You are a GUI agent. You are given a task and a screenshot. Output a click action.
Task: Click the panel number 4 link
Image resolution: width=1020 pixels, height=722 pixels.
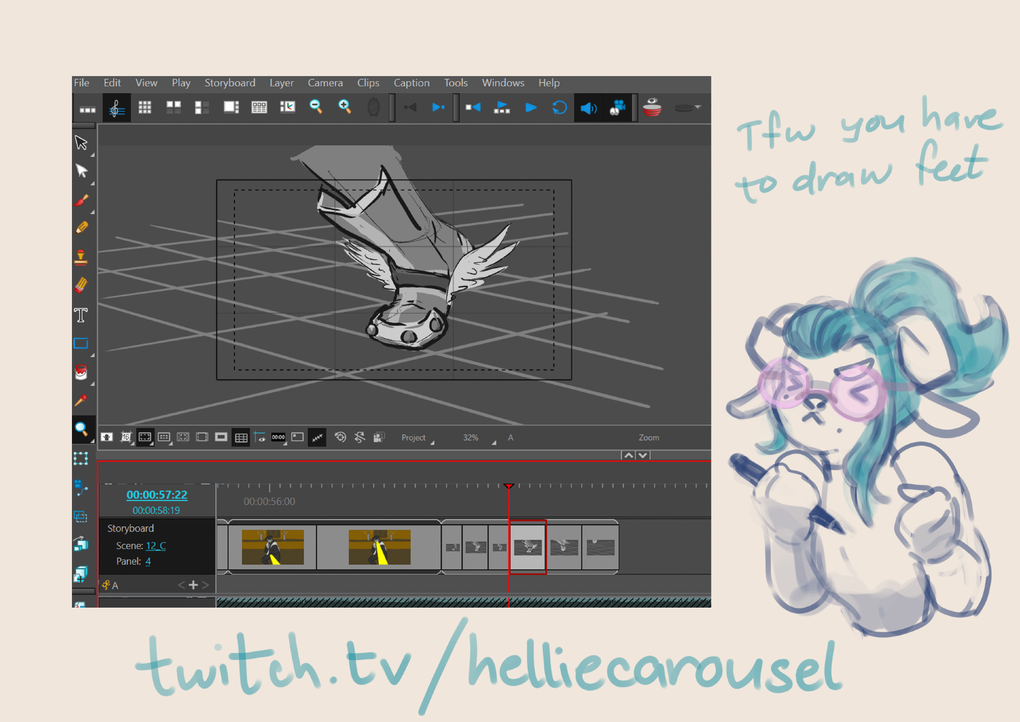(148, 561)
